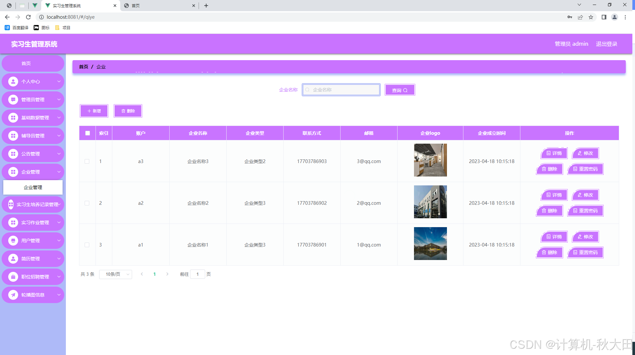Click the 查询 search button
The width and height of the screenshot is (635, 355).
(400, 90)
